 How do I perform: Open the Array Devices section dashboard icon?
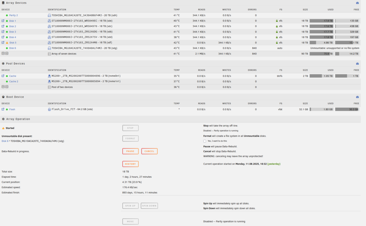tap(357, 3)
